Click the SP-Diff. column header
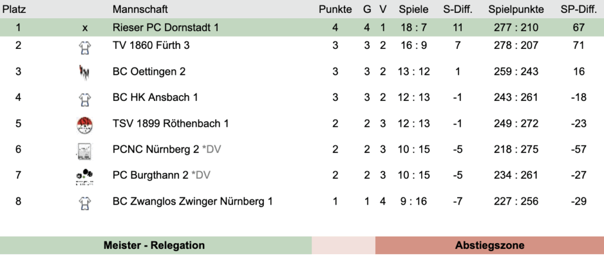 pos(579,9)
